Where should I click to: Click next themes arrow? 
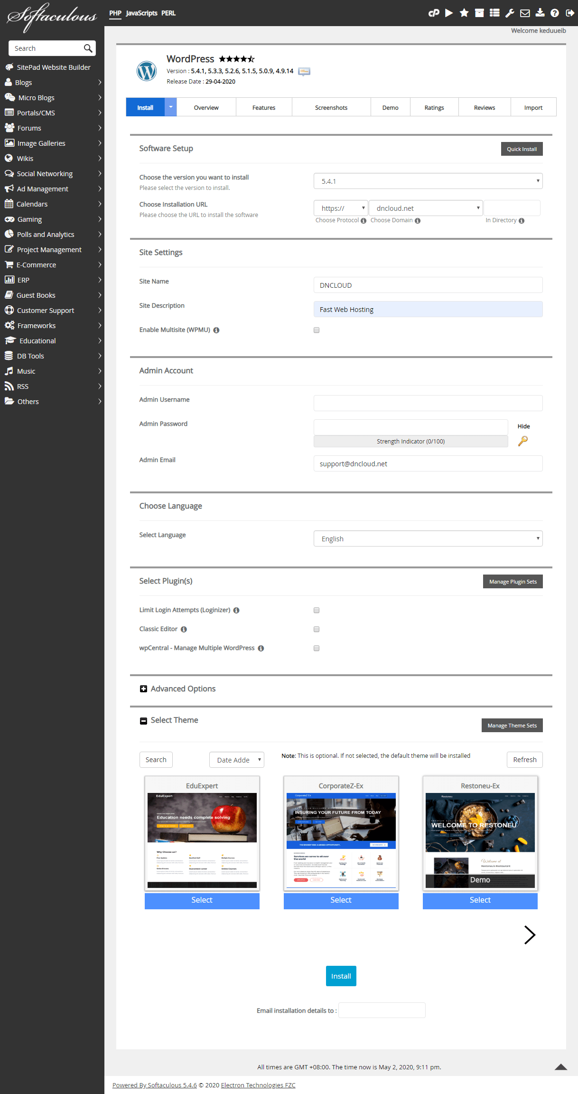(530, 934)
